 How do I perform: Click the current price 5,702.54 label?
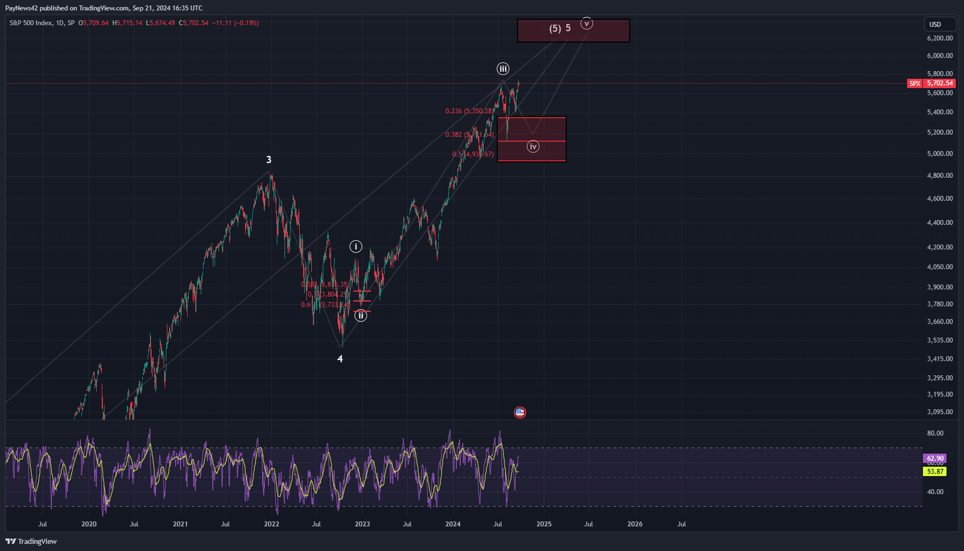(939, 83)
